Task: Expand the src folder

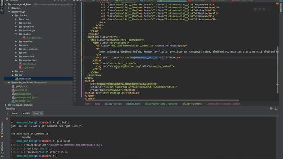Action: click(13, 75)
